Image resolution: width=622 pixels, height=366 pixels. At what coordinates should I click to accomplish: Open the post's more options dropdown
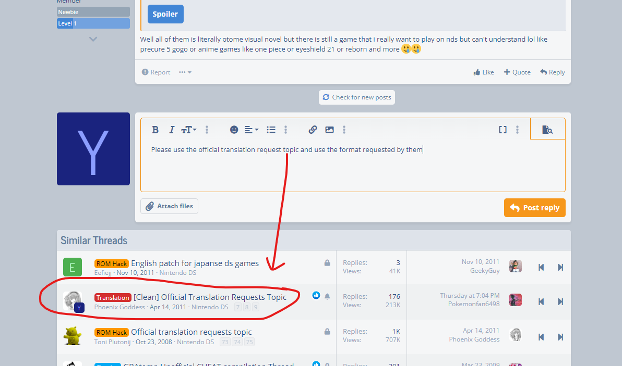click(x=185, y=72)
